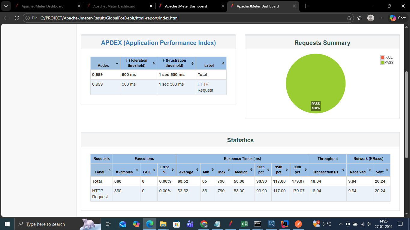The height and width of the screenshot is (230, 410).
Task: Toggle the PASS series in pie legend
Action: click(x=387, y=63)
